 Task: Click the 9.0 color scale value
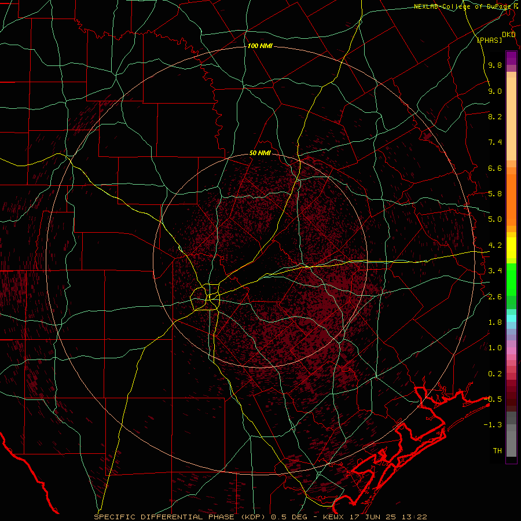coord(495,91)
